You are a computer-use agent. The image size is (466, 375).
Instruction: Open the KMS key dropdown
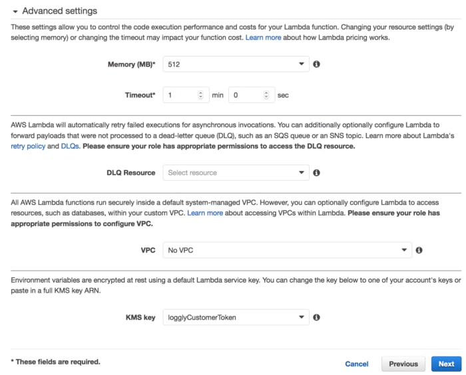pyautogui.click(x=236, y=318)
